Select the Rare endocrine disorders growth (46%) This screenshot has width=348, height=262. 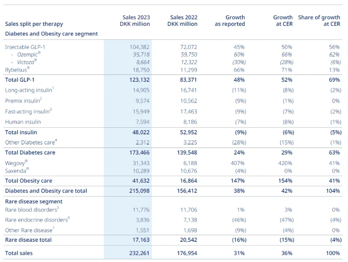[x=239, y=220]
